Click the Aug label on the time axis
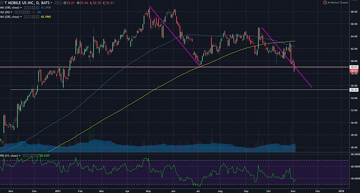The height and width of the screenshot is (193, 360). pos(220,191)
